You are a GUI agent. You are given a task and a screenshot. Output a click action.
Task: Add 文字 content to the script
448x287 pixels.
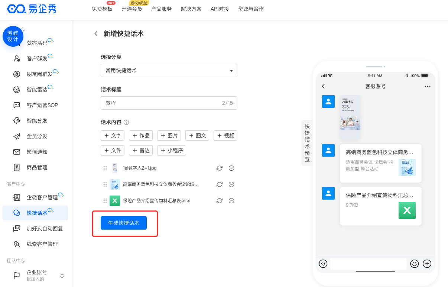113,136
